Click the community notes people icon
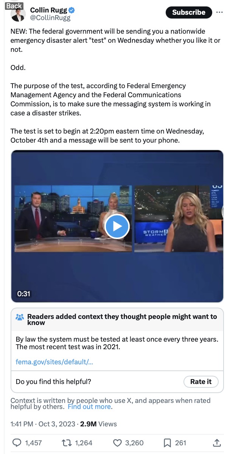This screenshot has height=454, width=230. point(20,317)
